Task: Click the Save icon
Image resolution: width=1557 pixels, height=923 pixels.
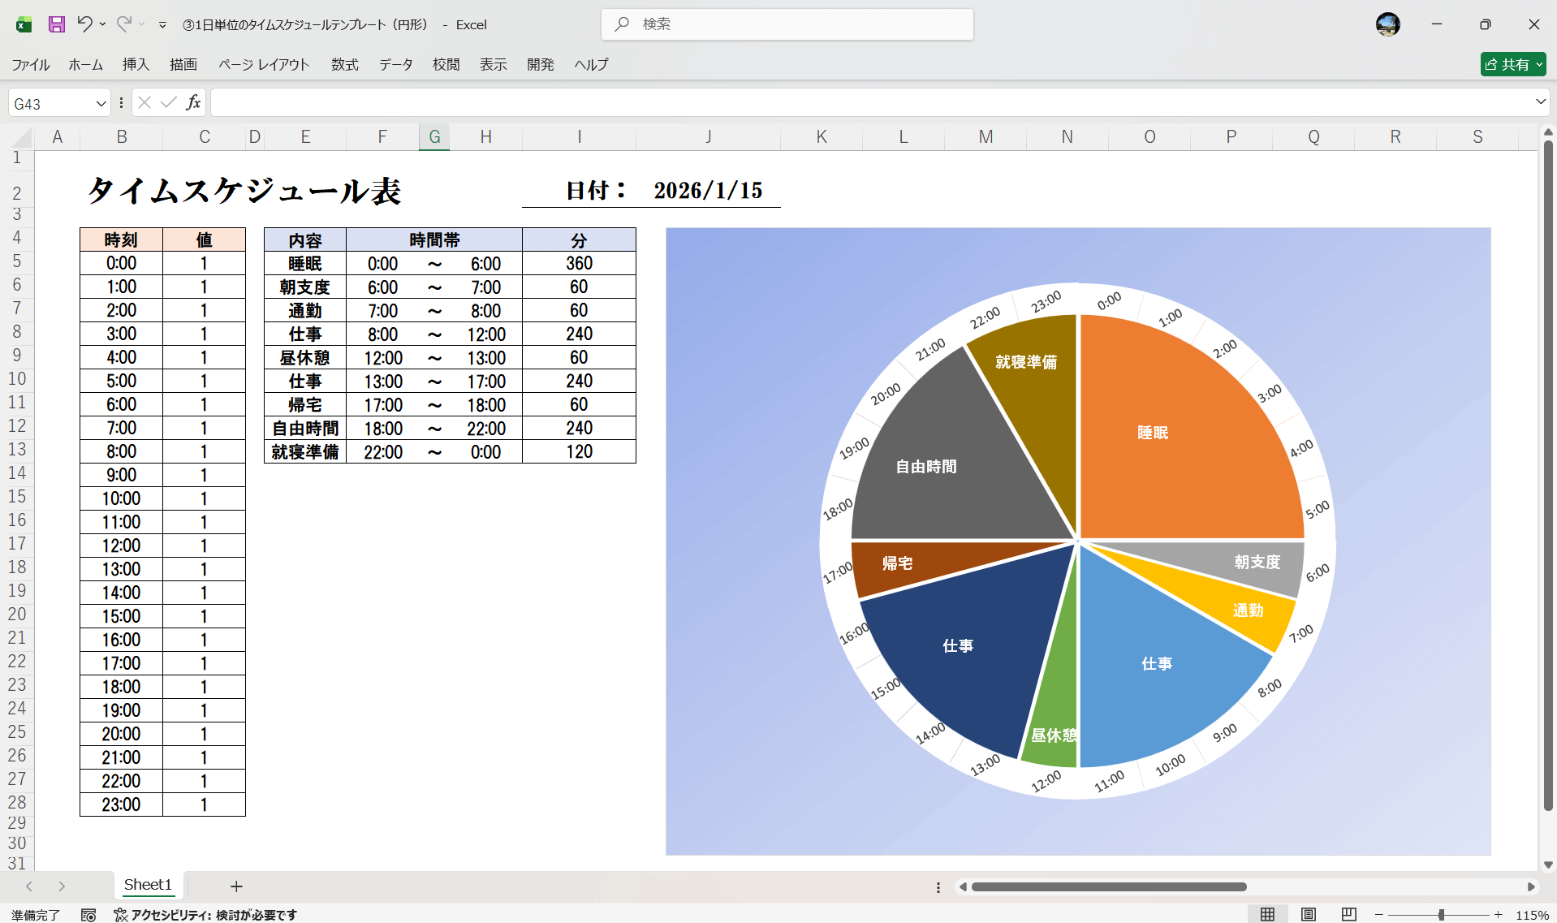Action: [55, 24]
